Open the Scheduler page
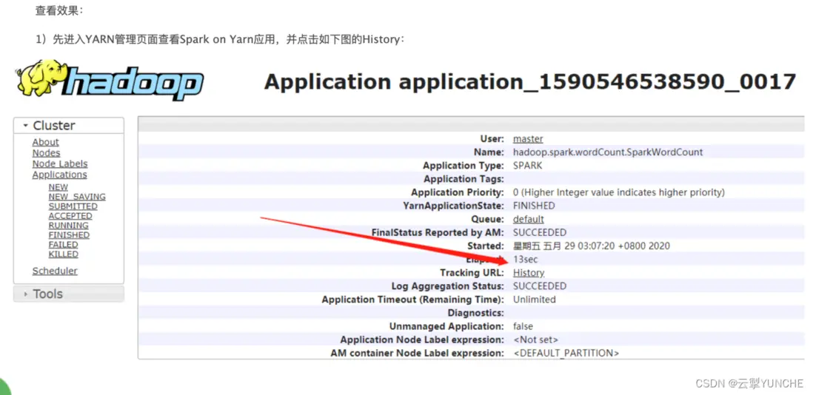This screenshot has height=395, width=813. point(54,271)
